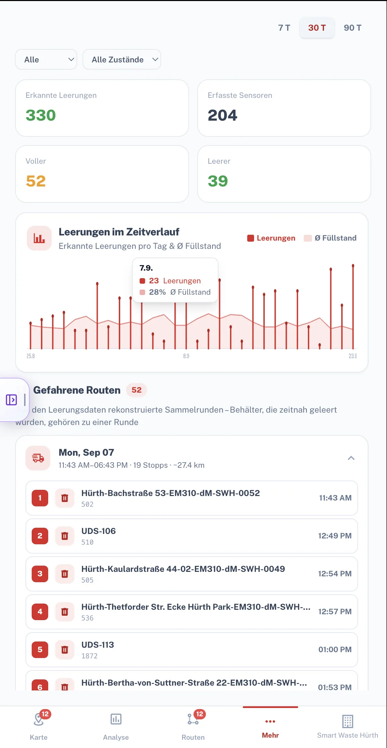This screenshot has width=387, height=748.
Task: Click stop number 4 badge
Action: pos(40,611)
